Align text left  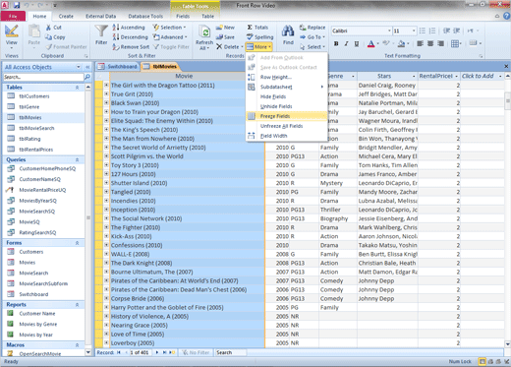[x=421, y=43]
